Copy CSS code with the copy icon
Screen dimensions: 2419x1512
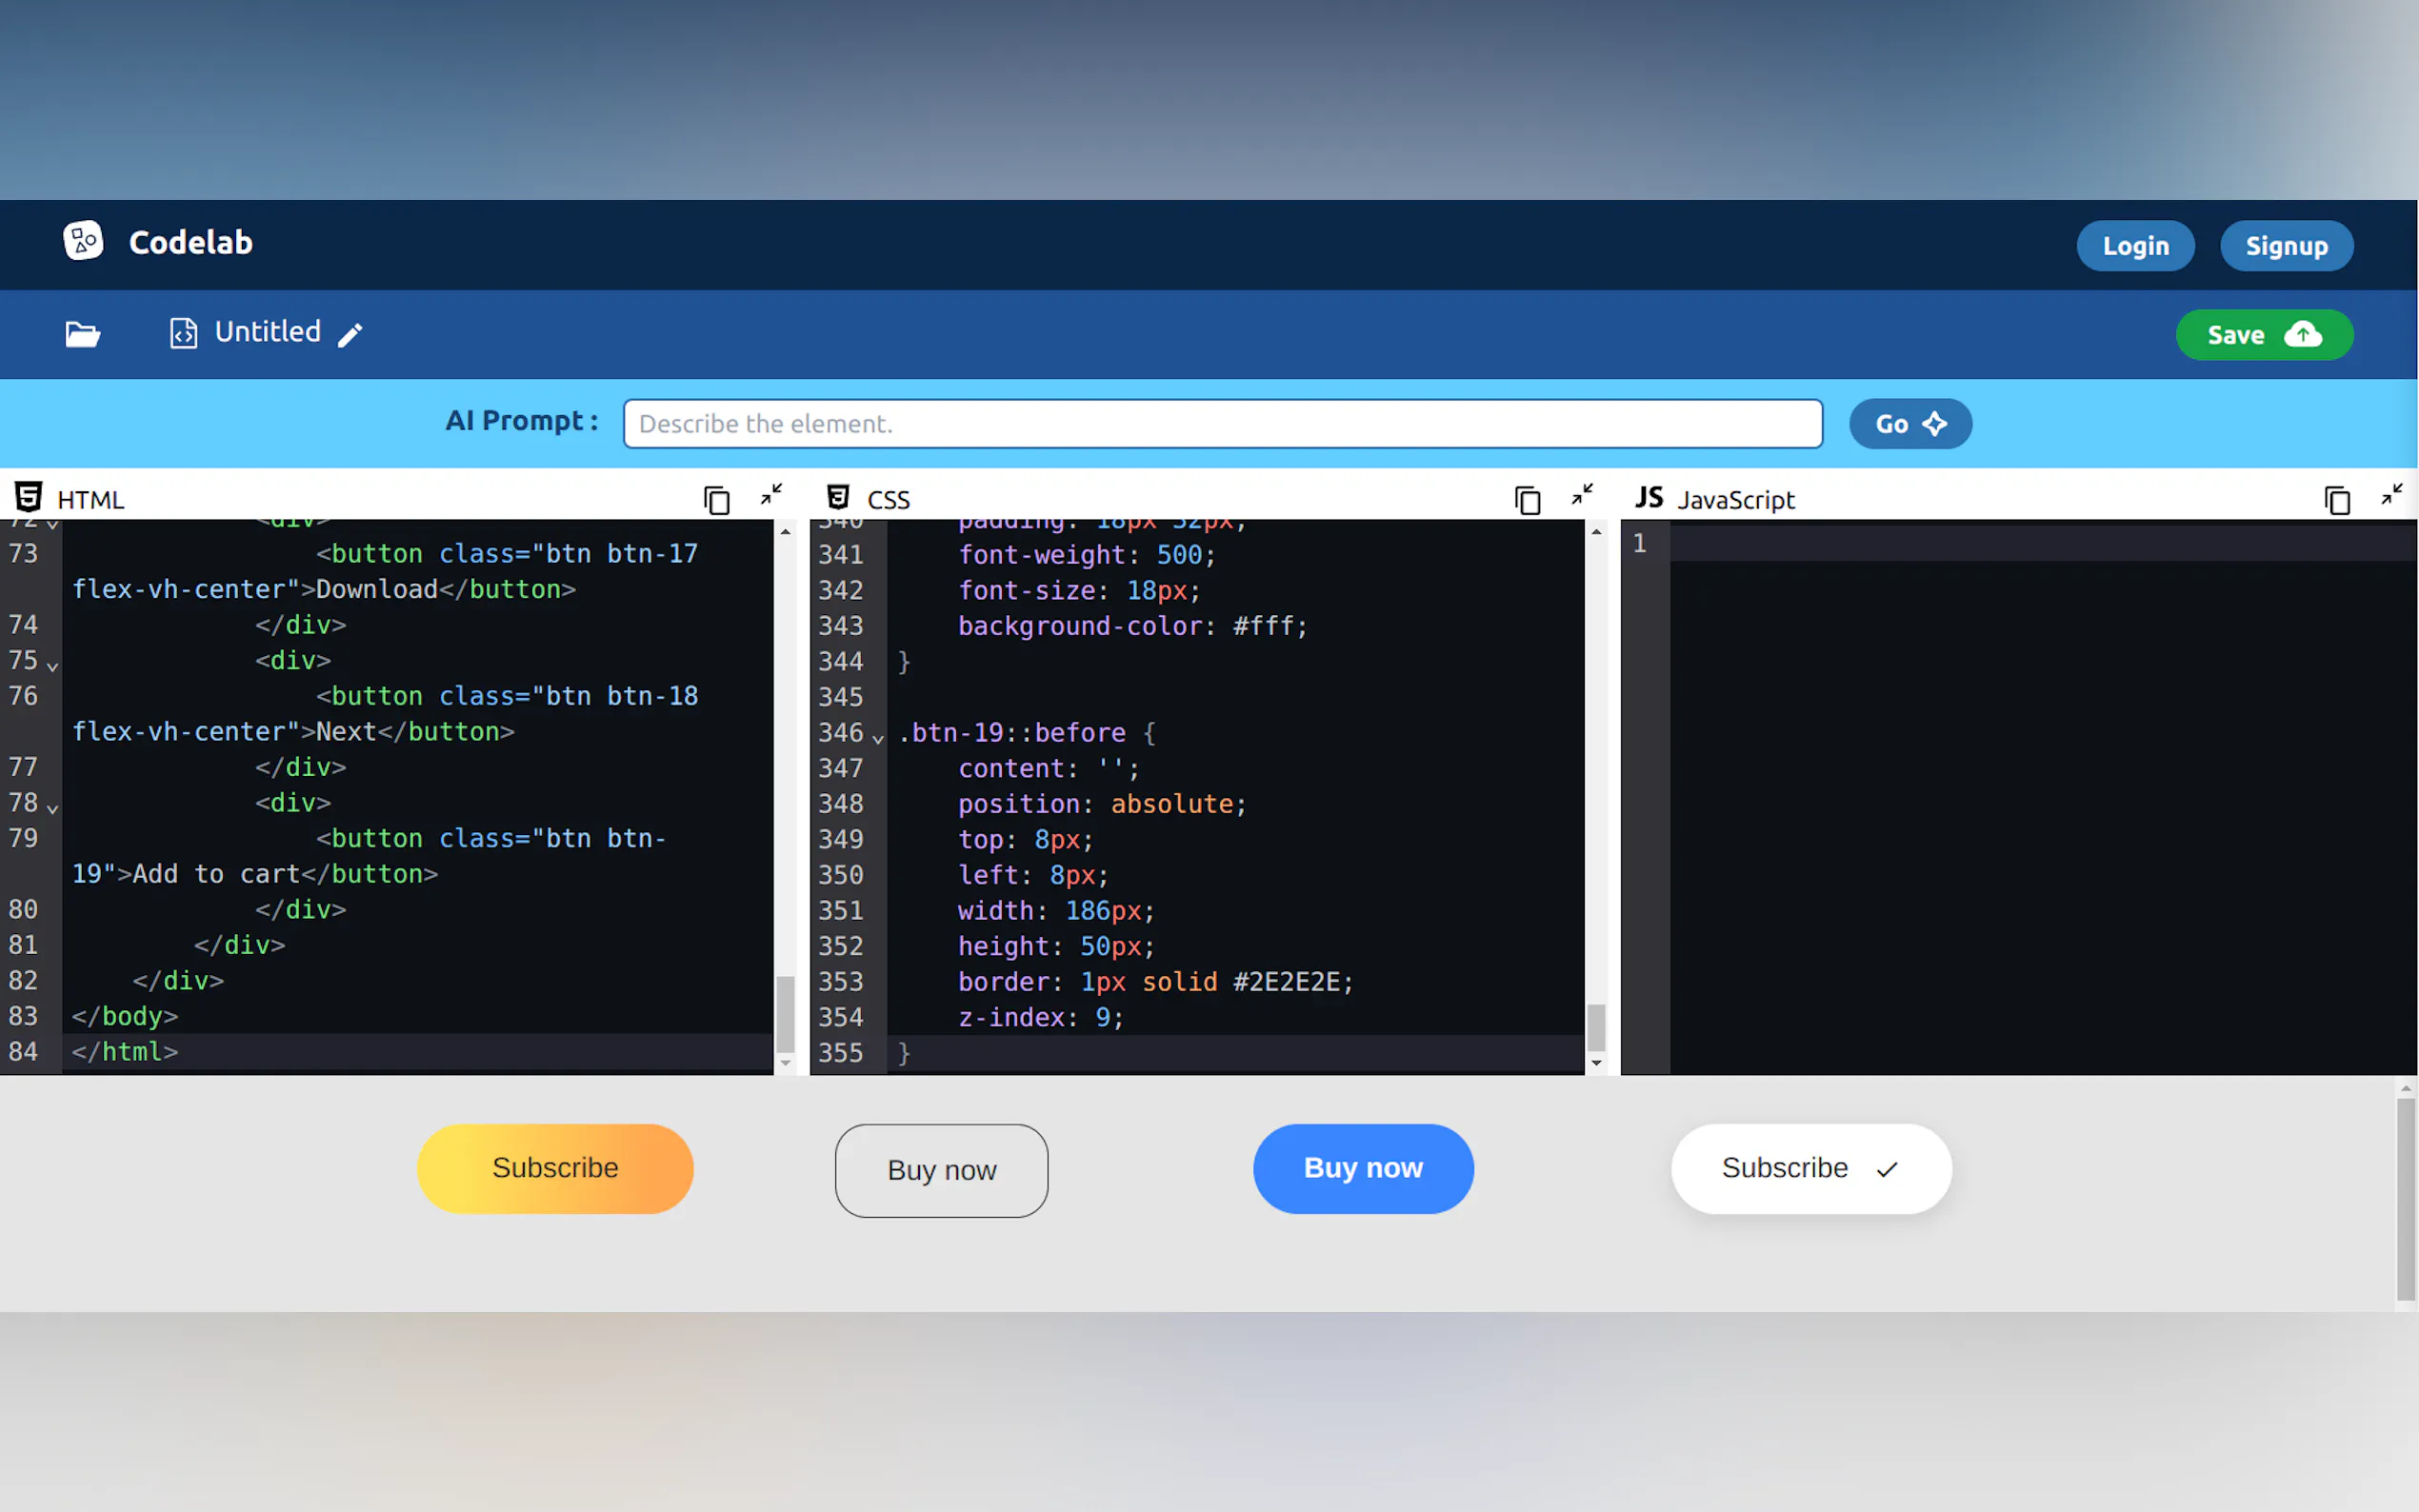click(x=1527, y=500)
